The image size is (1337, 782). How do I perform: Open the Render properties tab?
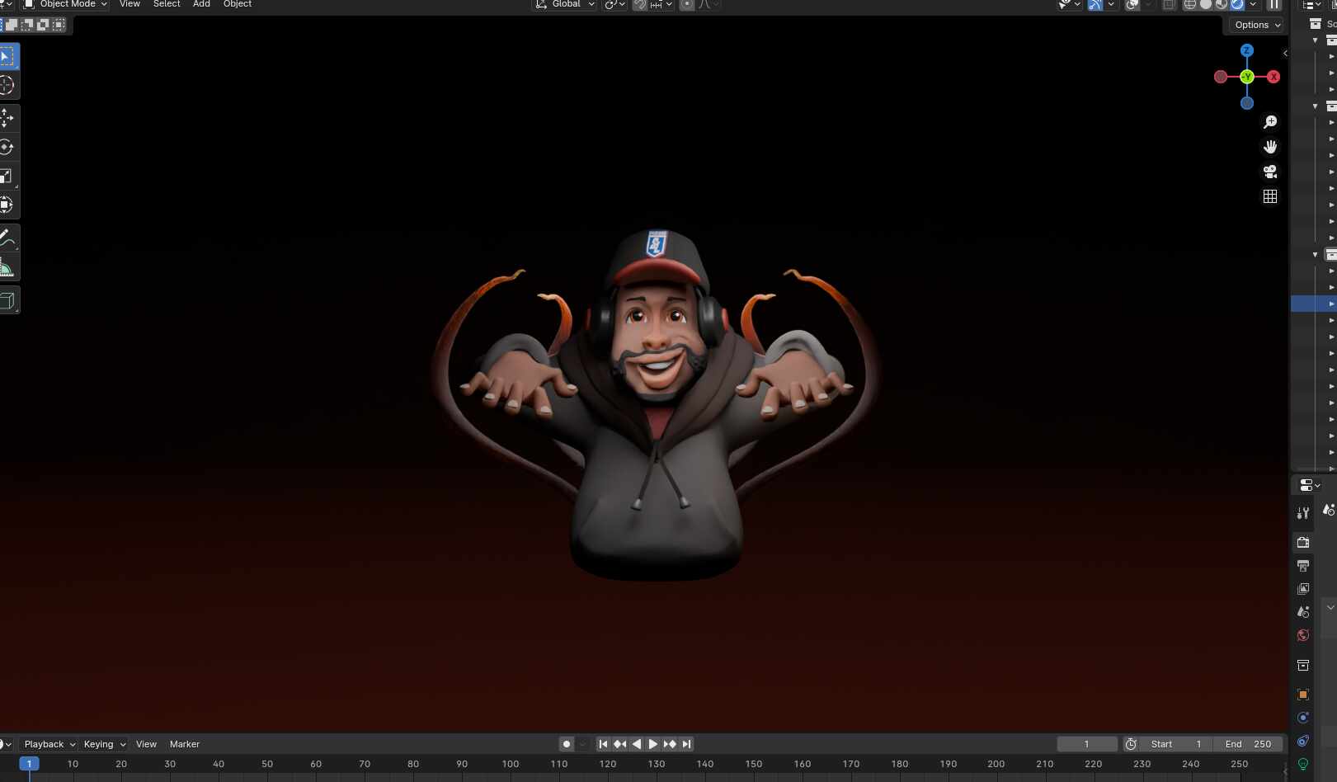[1303, 542]
